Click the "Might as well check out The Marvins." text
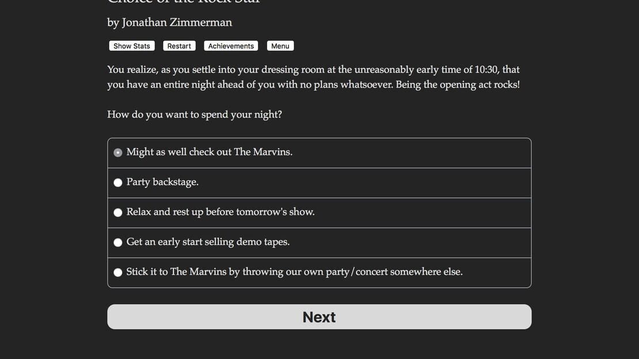The height and width of the screenshot is (359, 639). (209, 152)
